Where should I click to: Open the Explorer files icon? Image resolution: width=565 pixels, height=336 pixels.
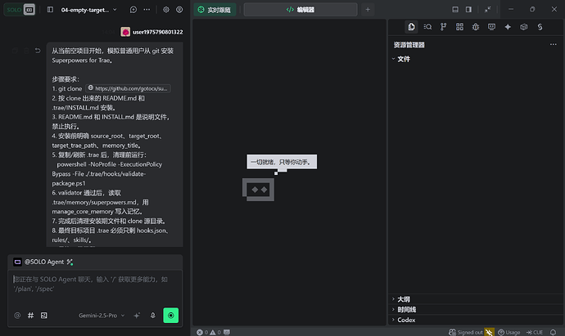(x=412, y=27)
